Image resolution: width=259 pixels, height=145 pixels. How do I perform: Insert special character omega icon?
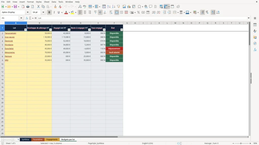[139, 7]
